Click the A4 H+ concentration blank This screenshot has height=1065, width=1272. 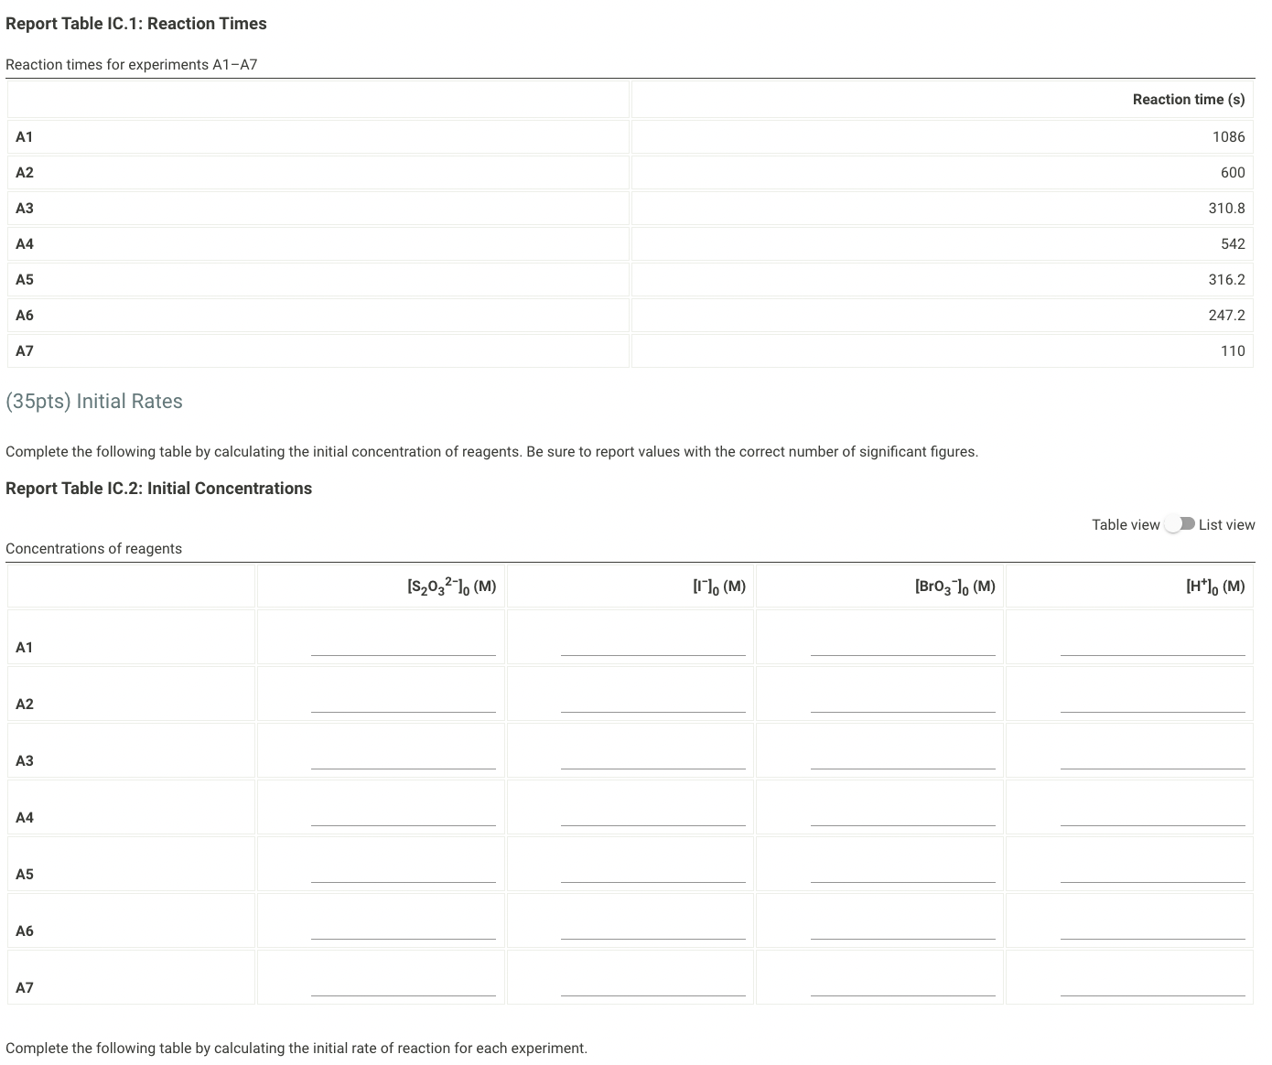1153,814
